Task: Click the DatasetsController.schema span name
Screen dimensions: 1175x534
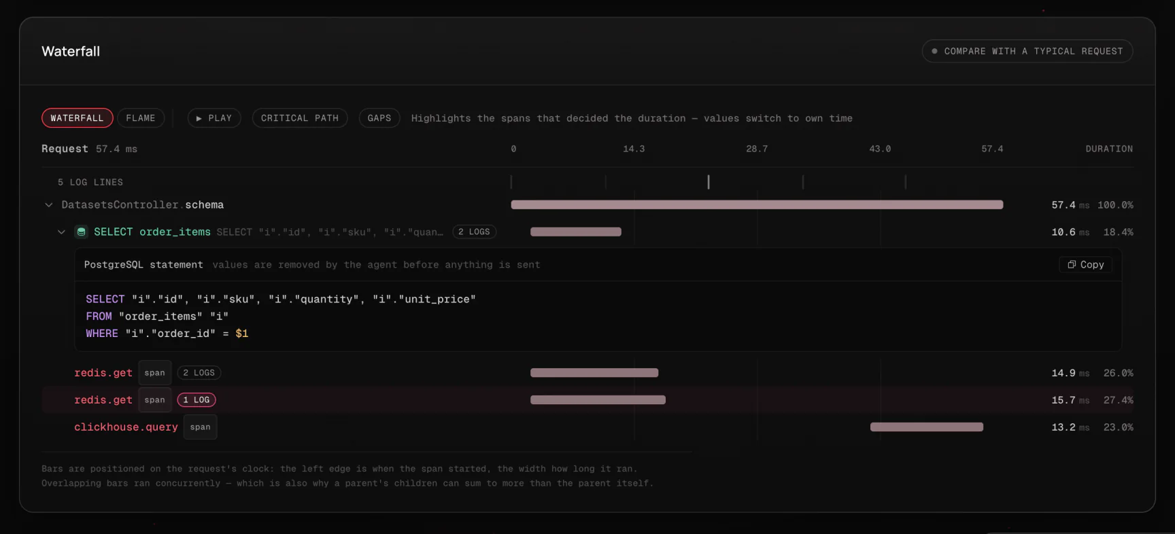Action: coord(143,204)
